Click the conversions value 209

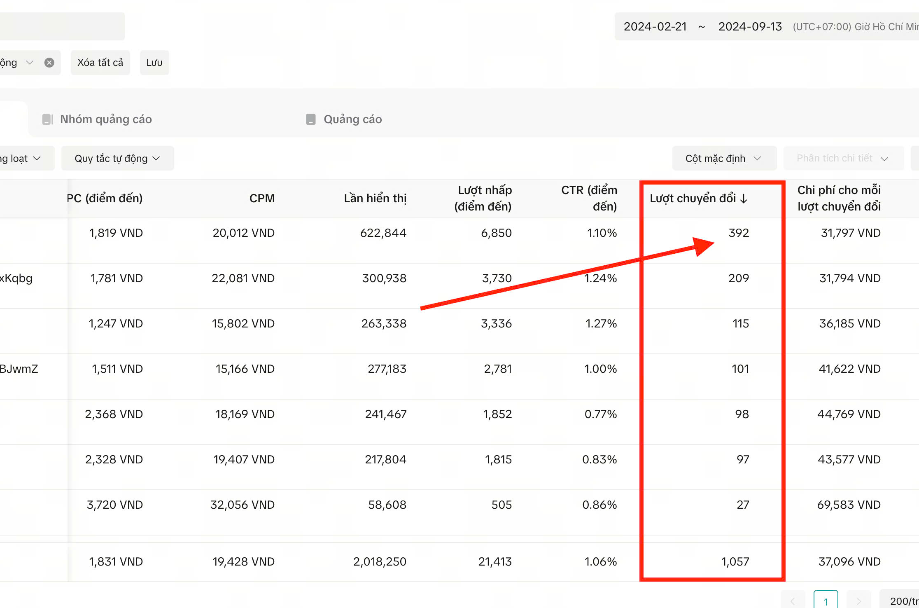coord(739,278)
